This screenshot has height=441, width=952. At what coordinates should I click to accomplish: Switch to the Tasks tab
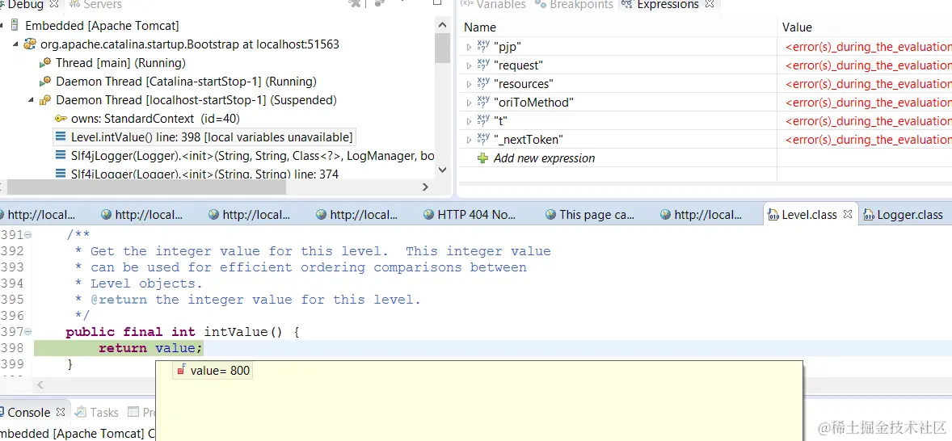(96, 412)
